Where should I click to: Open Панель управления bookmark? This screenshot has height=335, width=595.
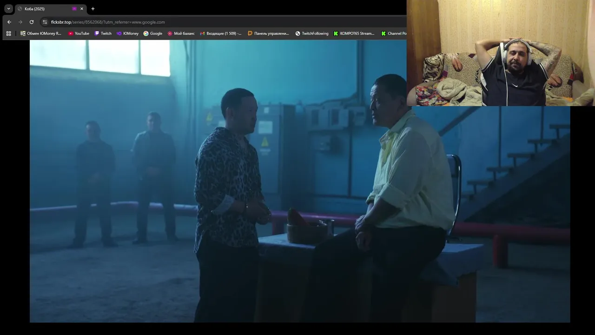coord(268,33)
